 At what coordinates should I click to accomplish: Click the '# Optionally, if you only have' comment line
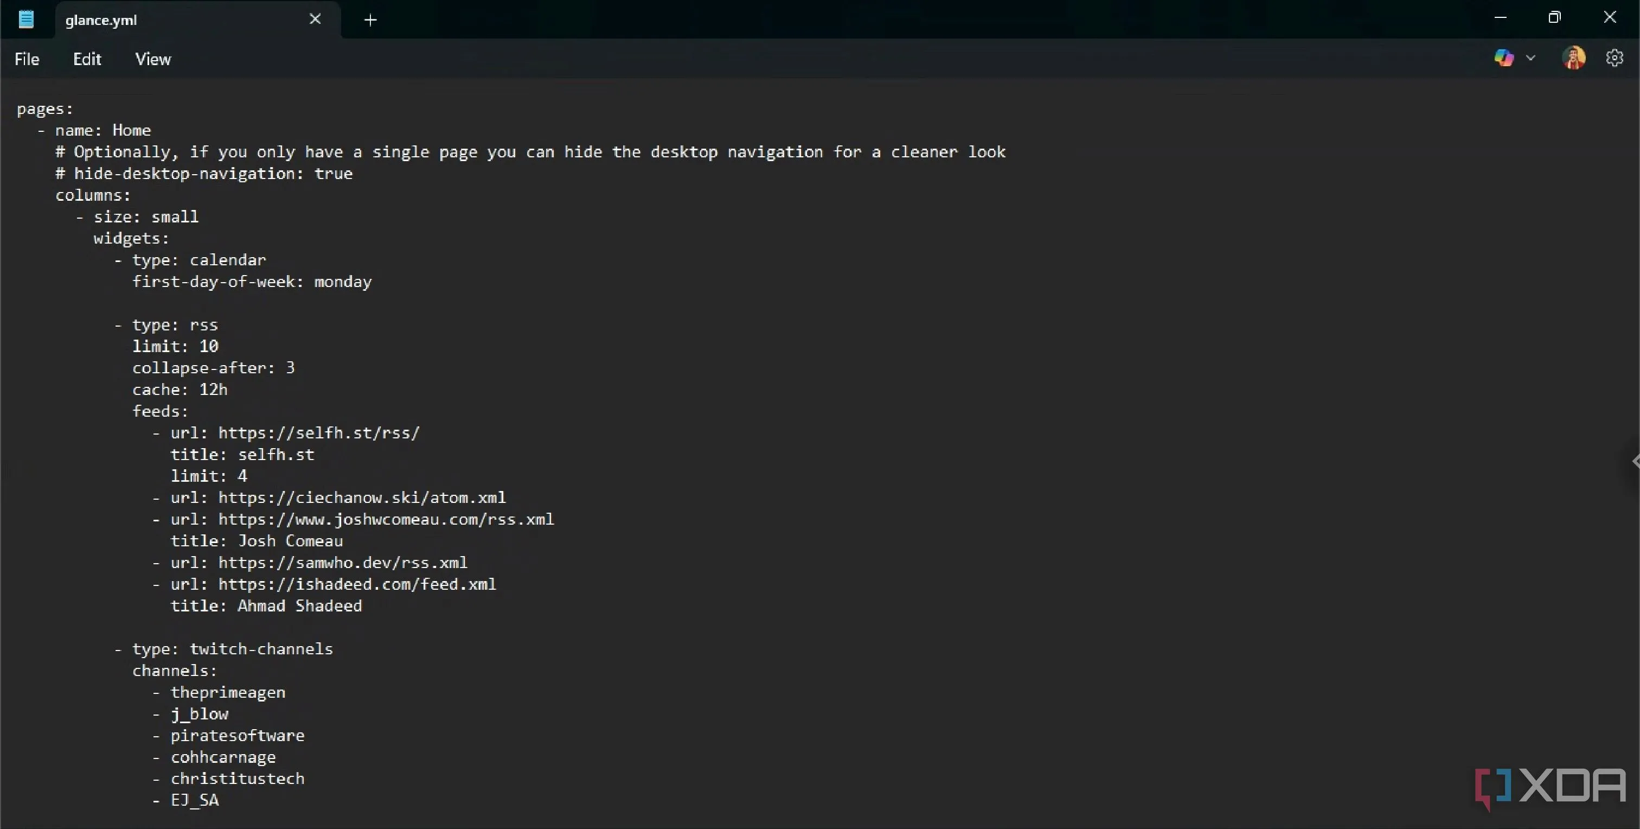530,152
